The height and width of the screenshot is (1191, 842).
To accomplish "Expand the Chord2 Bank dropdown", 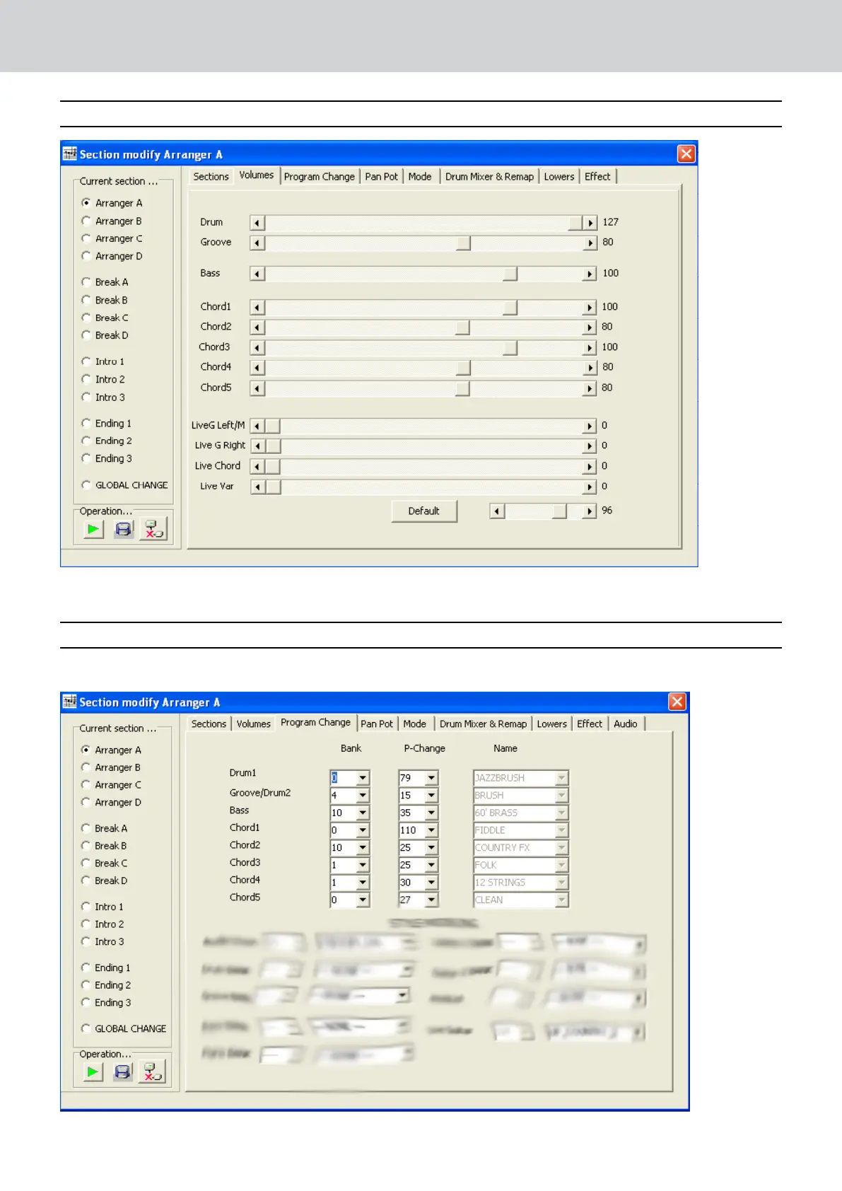I will tap(363, 847).
